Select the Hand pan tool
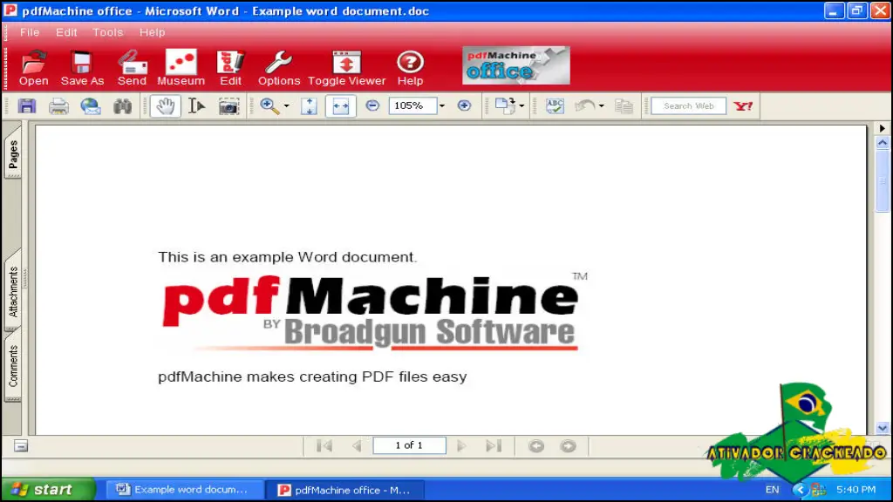Viewport: 893px width, 502px height. point(165,105)
